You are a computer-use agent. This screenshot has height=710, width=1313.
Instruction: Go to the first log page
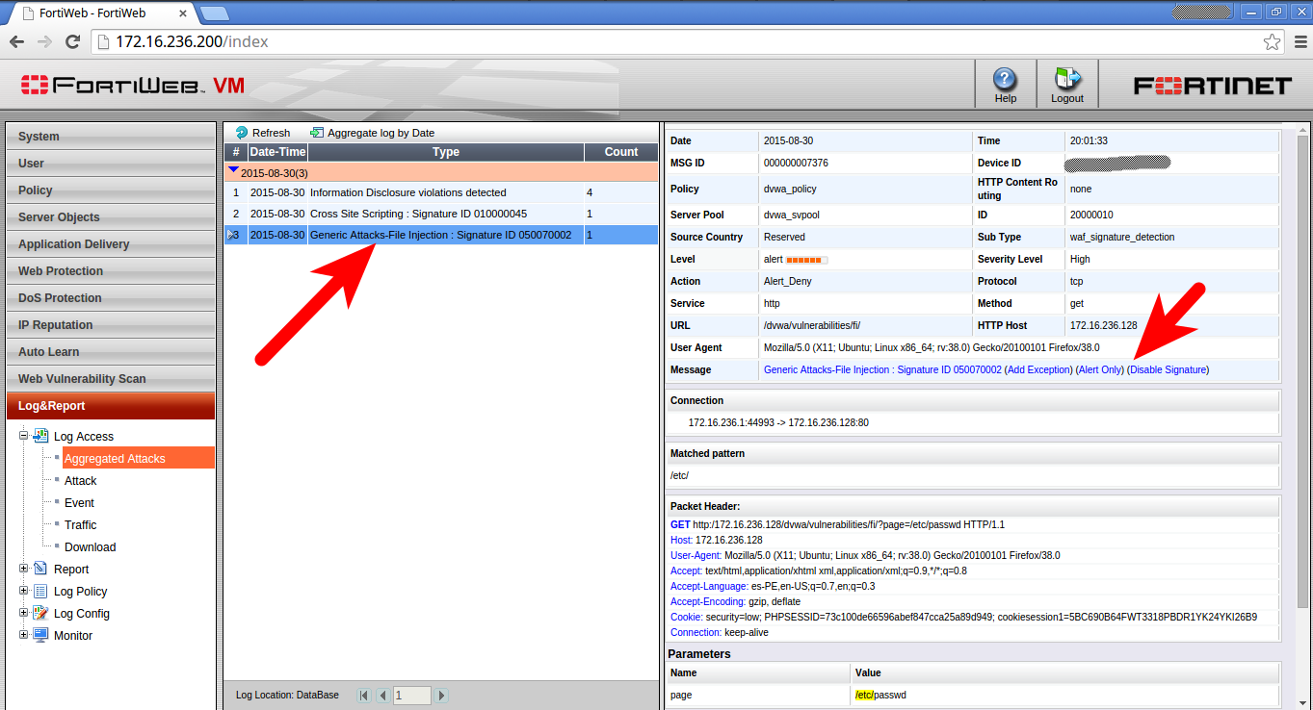[363, 696]
